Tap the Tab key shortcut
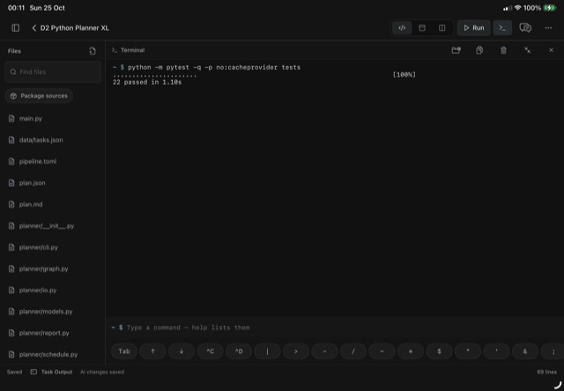 (x=124, y=351)
